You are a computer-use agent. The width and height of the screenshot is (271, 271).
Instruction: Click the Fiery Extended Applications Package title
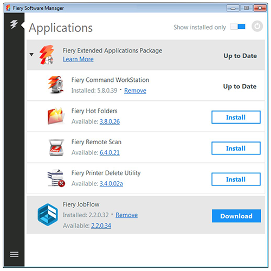click(112, 50)
